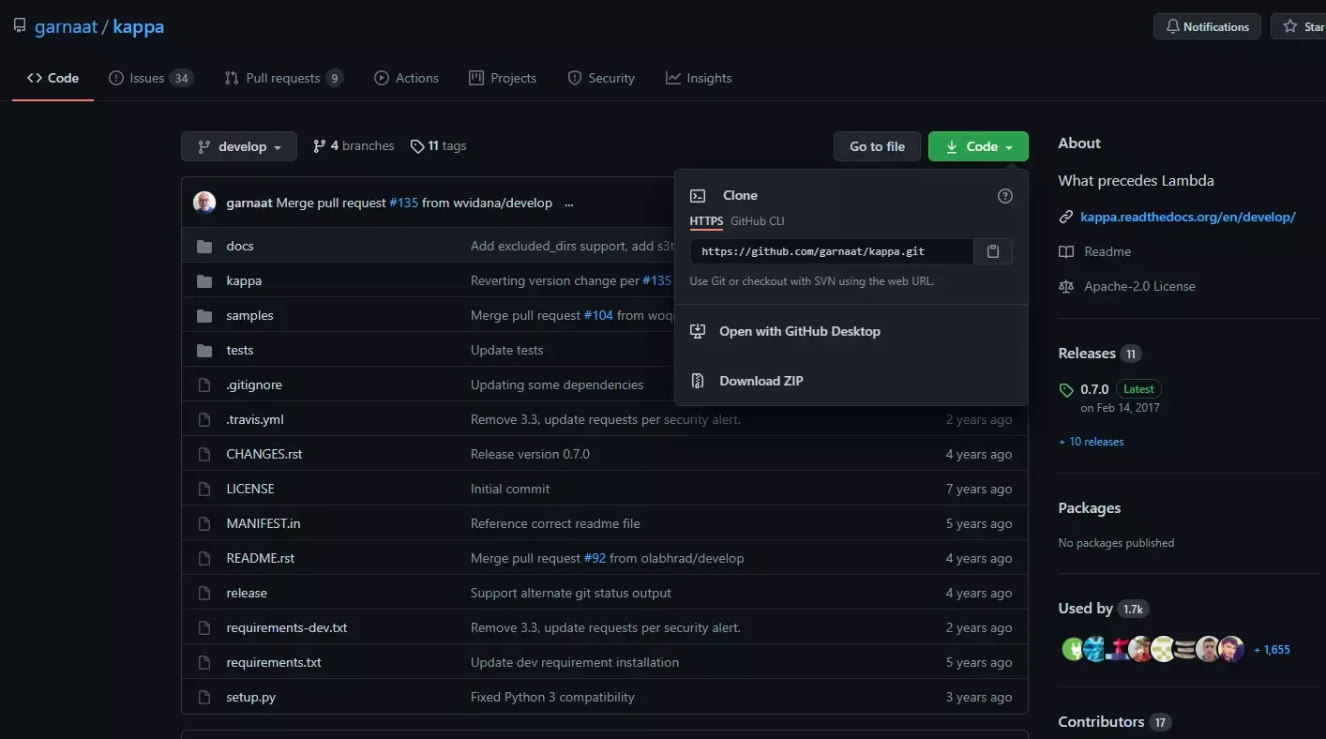Open the docs folder name
The image size is (1326, 739).
240,246
